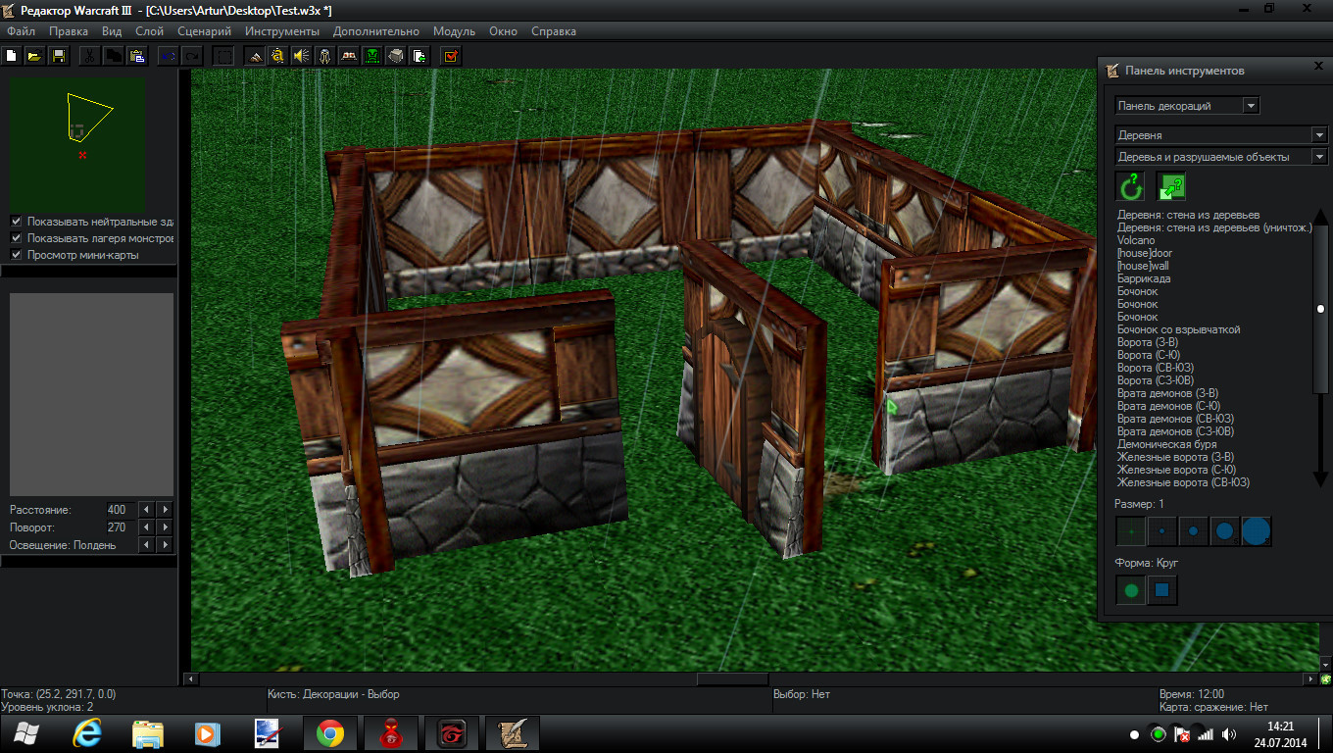Expand the Деревня tileset dropdown
Viewport: 1333px width, 753px height.
pos(1221,135)
